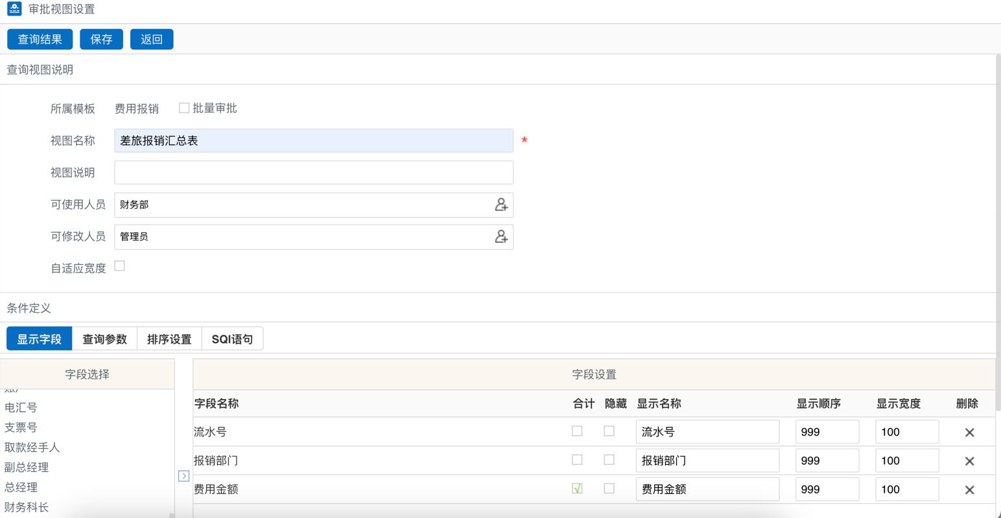
Task: Enable the 批量审批 checkbox
Action: 184,108
